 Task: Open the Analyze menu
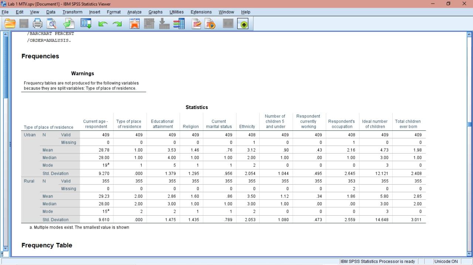(134, 12)
